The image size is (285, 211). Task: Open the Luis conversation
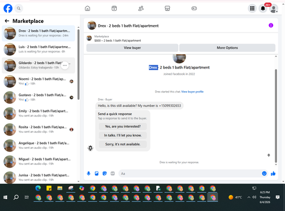pos(38,49)
